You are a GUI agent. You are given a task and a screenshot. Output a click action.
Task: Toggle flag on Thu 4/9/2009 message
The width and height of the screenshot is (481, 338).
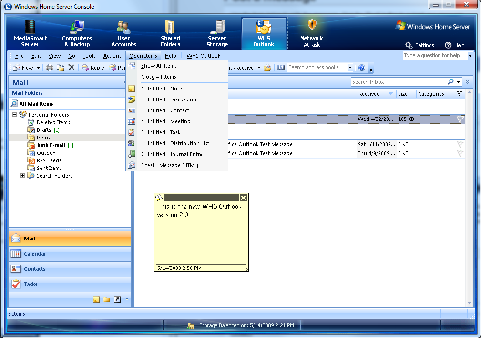[x=460, y=153]
